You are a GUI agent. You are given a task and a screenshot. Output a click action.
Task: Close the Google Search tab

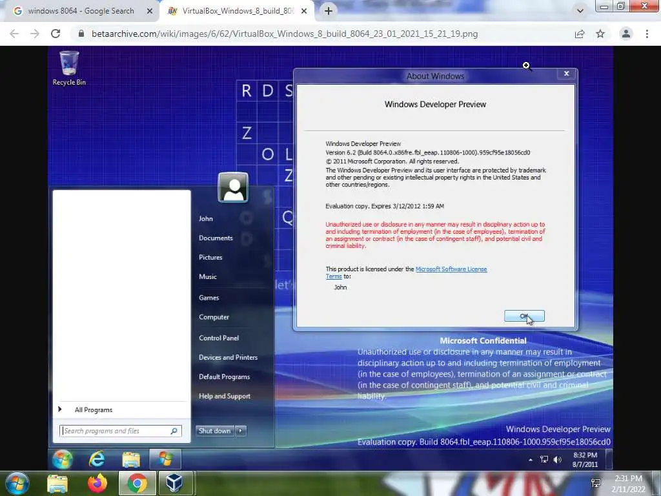tap(149, 11)
